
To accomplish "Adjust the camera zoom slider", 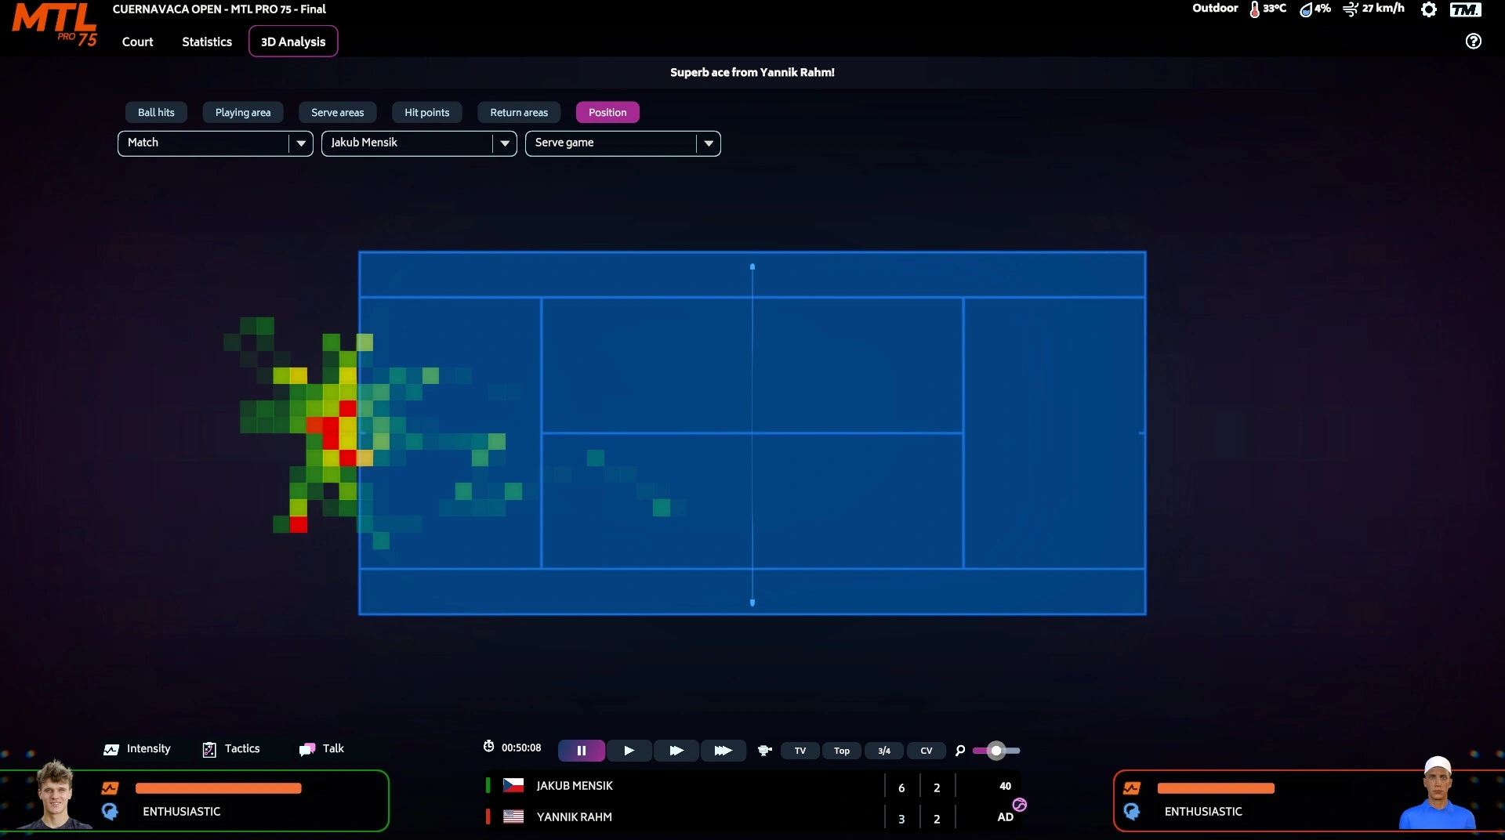I will pyautogui.click(x=996, y=751).
